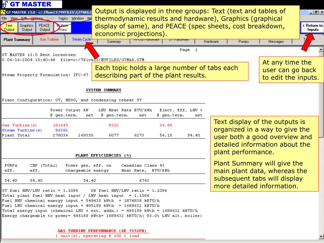Viewport: 324px width, 243px height.
Task: Click the Steam Property Formulation line
Action: (45, 75)
